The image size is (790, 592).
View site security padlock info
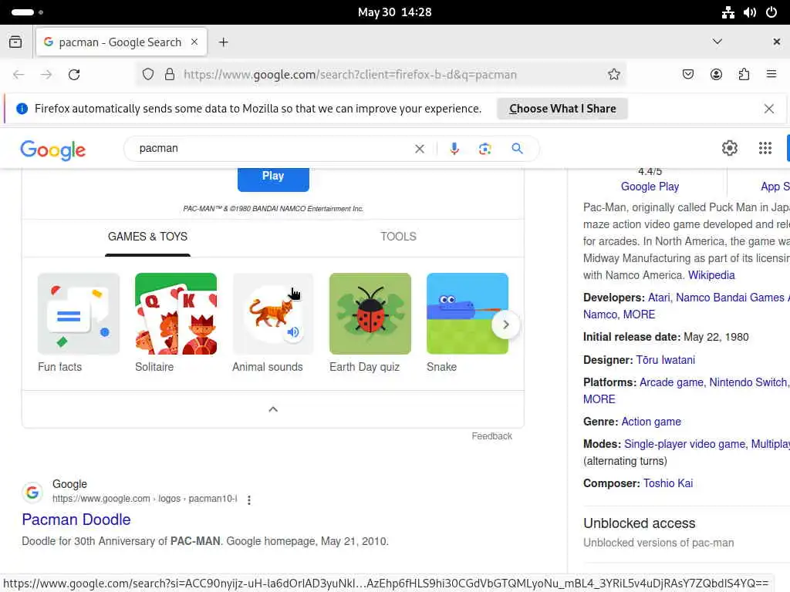pyautogui.click(x=170, y=75)
